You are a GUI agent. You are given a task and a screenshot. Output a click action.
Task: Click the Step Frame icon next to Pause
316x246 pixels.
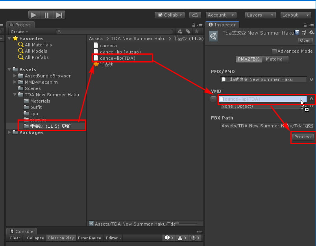[x=59, y=15]
